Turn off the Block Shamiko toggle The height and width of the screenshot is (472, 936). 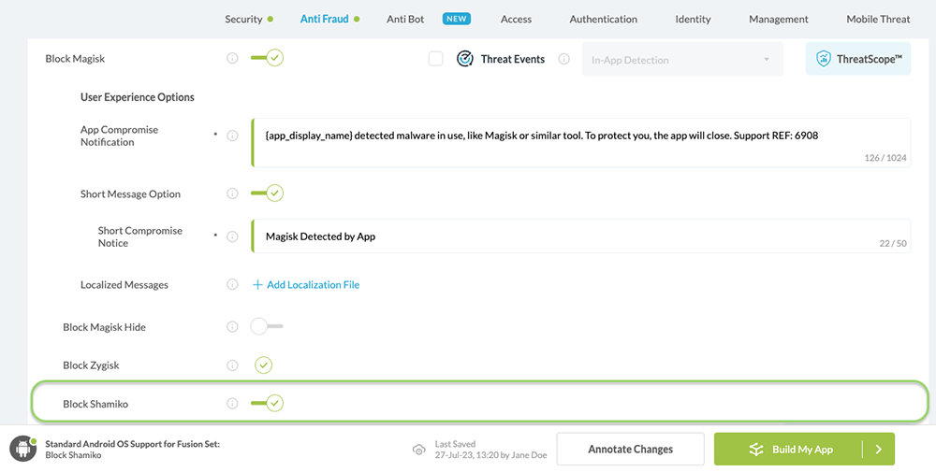(267, 404)
